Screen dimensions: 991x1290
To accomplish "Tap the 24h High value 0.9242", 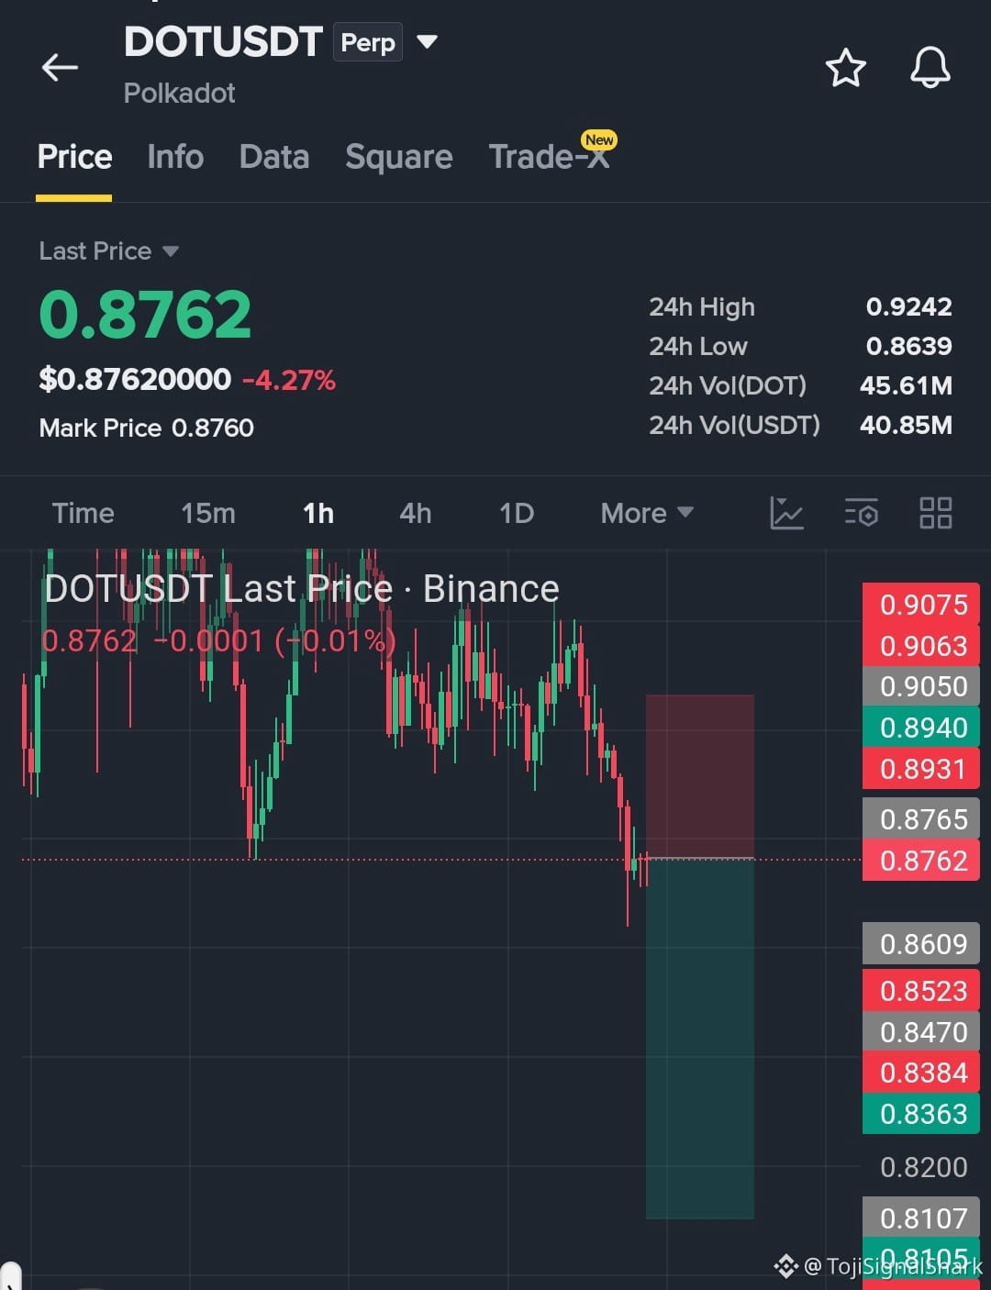I will pos(908,306).
